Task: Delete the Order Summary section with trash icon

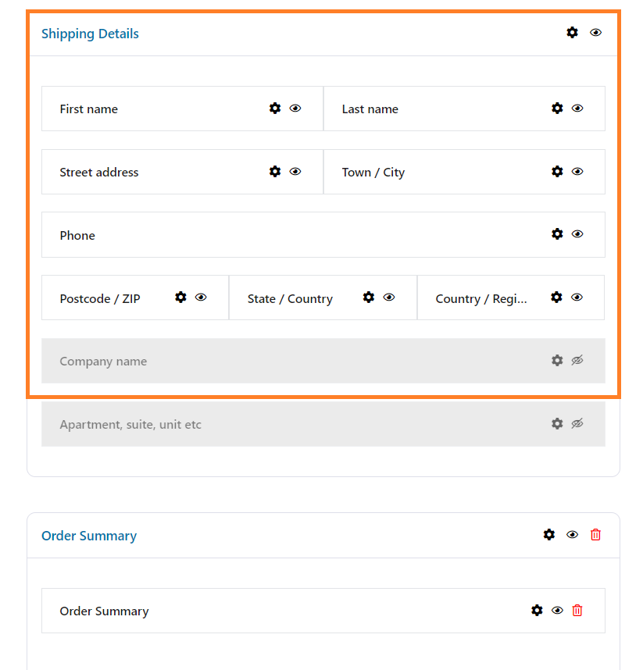Action: coord(595,535)
